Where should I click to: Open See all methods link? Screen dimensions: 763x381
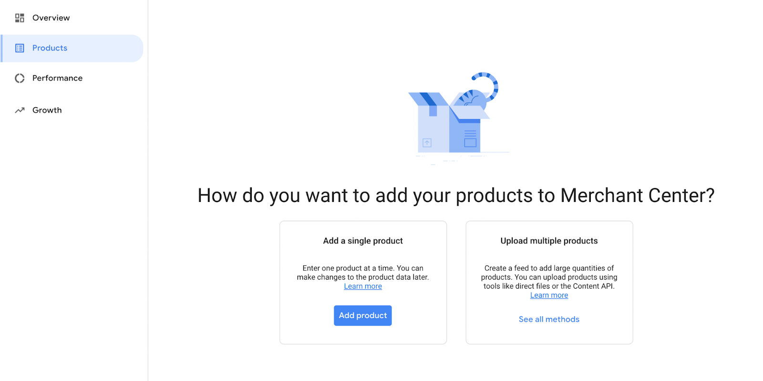coord(549,320)
